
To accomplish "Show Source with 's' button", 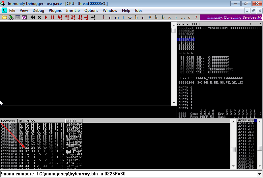I will tap(189, 17).
